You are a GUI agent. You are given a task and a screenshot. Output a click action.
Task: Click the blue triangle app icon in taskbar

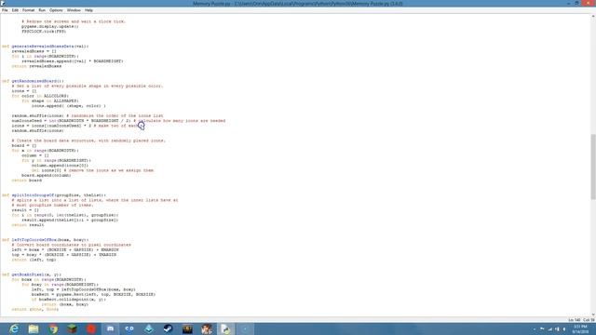pos(149,328)
